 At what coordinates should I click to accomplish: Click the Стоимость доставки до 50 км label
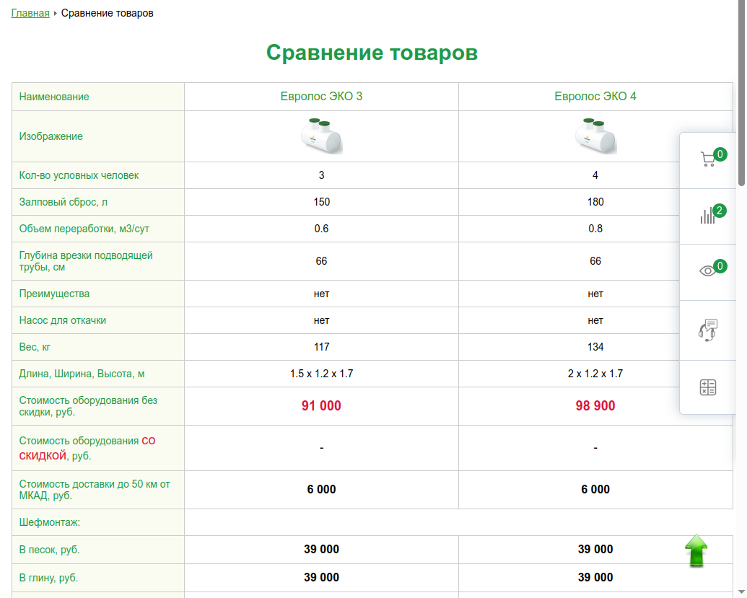click(x=95, y=490)
